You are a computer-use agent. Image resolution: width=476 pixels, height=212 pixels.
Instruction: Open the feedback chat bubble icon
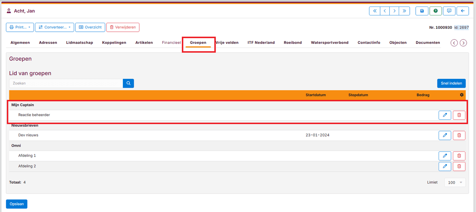pos(449,11)
